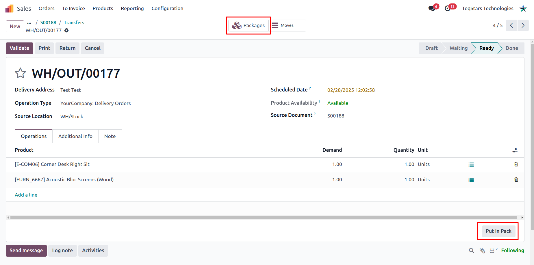Toggle Following status
Viewport: 534px width, 265px height.
[x=512, y=251]
